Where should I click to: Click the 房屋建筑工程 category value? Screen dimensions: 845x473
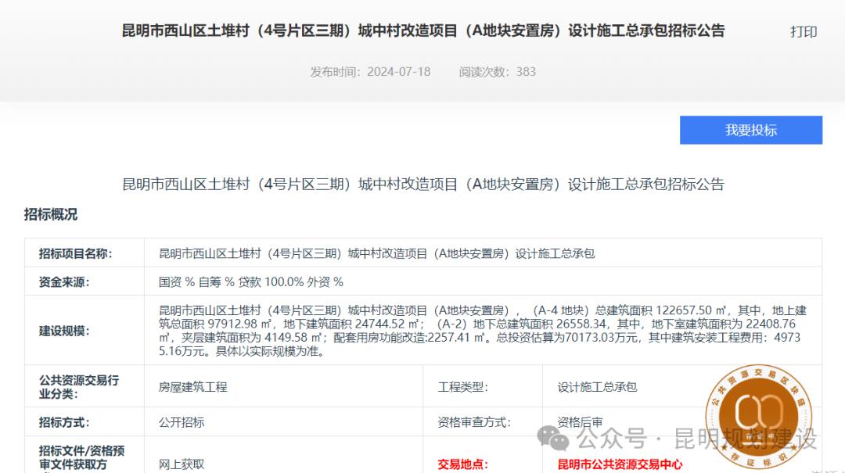[x=192, y=386]
